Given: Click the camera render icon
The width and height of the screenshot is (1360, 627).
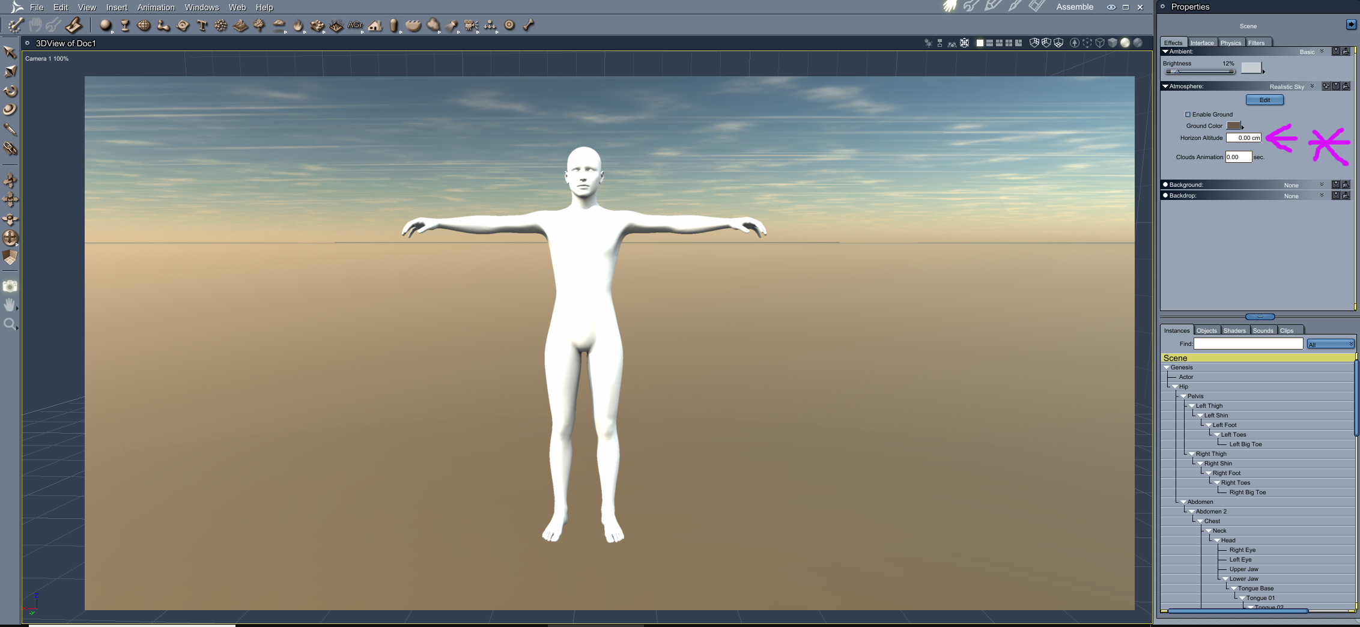Looking at the screenshot, I should (x=10, y=286).
